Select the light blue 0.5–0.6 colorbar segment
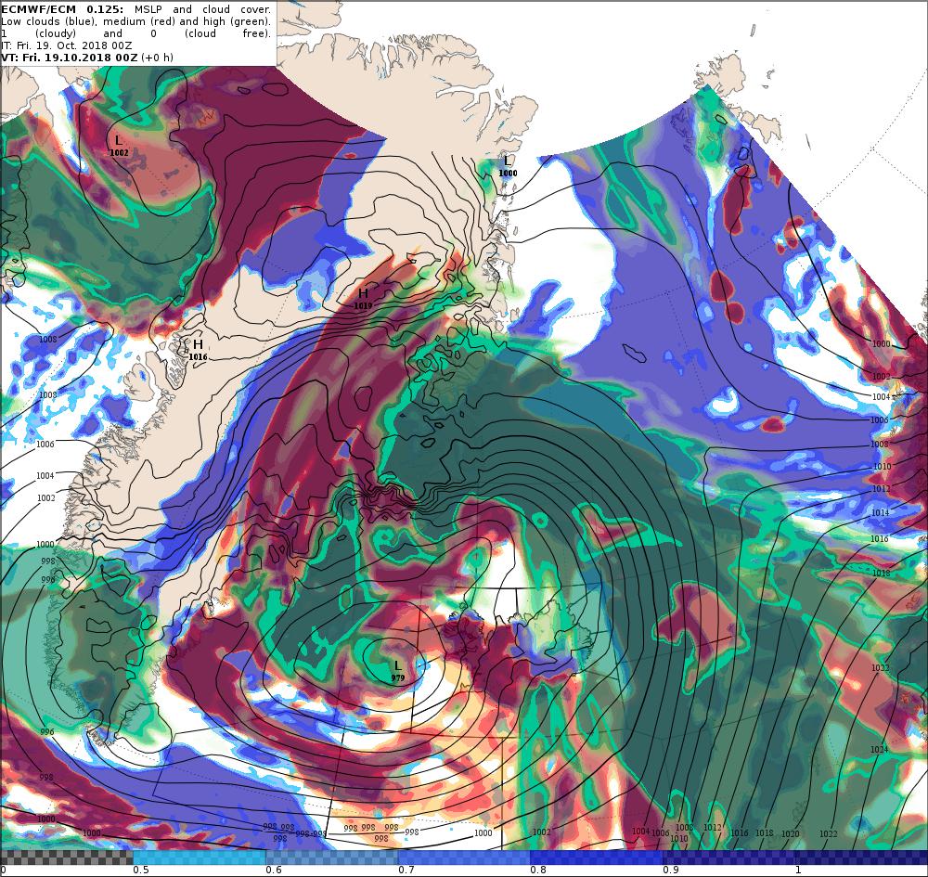This screenshot has width=928, height=877. (x=200, y=858)
